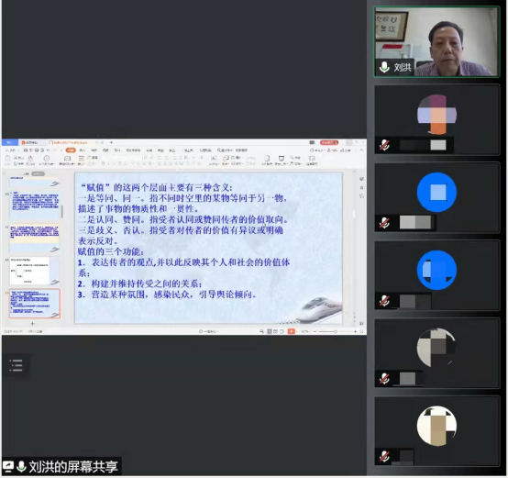Image resolution: width=508 pixels, height=478 pixels.
Task: Switch to normal view icon in status bar
Action: point(270,331)
